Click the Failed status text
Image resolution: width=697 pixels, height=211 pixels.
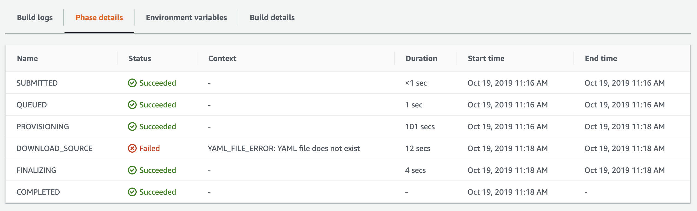[150, 148]
